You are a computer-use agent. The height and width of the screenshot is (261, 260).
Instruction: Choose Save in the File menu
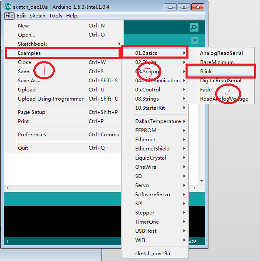coord(63,71)
